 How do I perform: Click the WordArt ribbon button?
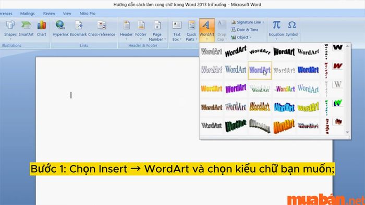(x=206, y=30)
